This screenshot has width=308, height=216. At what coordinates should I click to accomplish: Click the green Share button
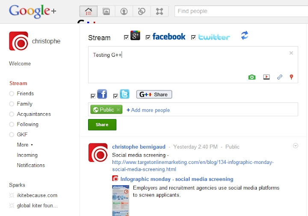[102, 125]
